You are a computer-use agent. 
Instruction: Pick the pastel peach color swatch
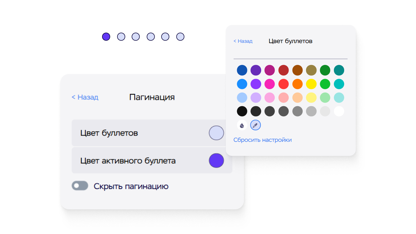tap(298, 98)
